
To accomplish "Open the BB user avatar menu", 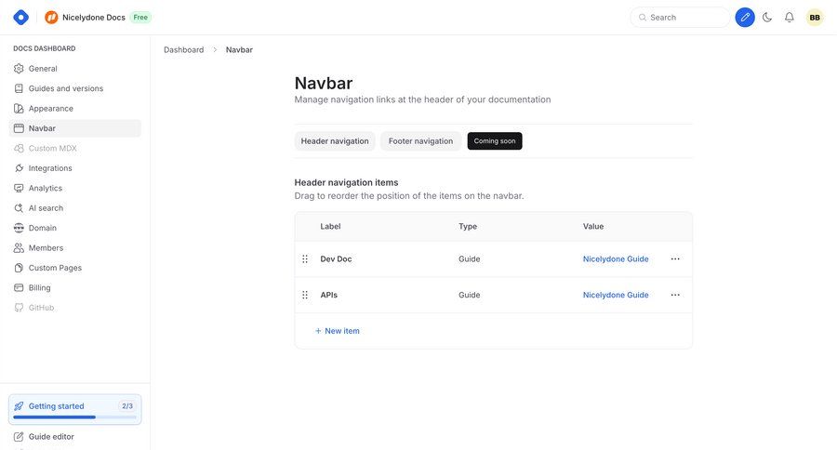I will (x=815, y=17).
